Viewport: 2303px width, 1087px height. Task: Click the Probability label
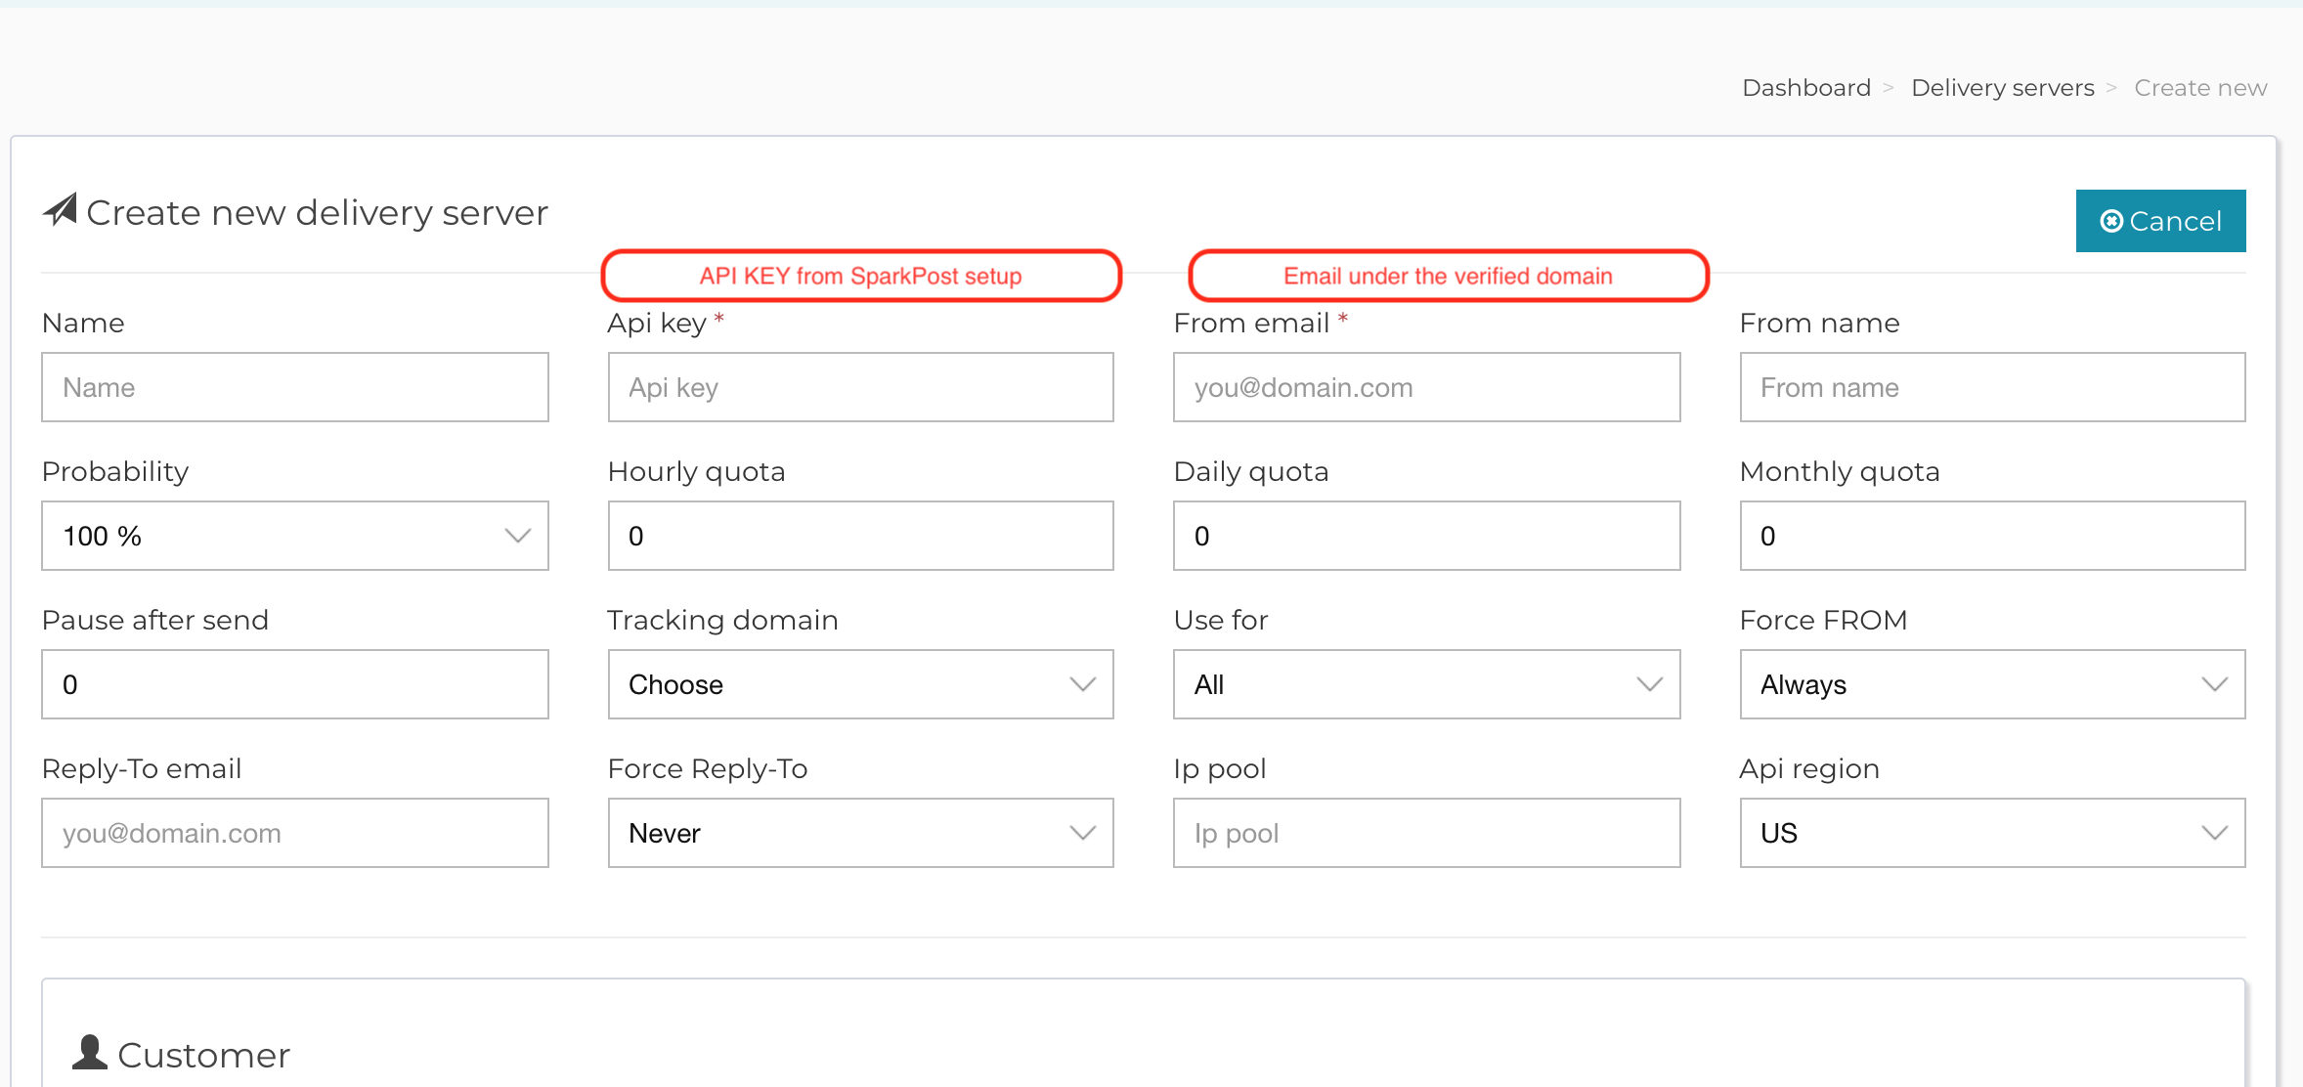115,471
